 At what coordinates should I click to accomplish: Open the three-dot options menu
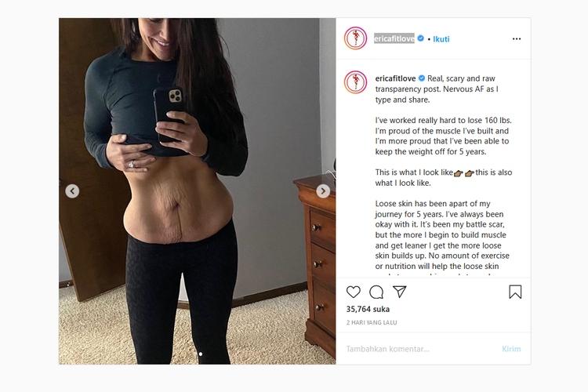click(x=517, y=38)
